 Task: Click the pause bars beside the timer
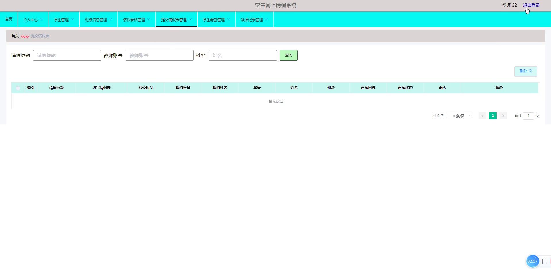pyautogui.click(x=544, y=261)
